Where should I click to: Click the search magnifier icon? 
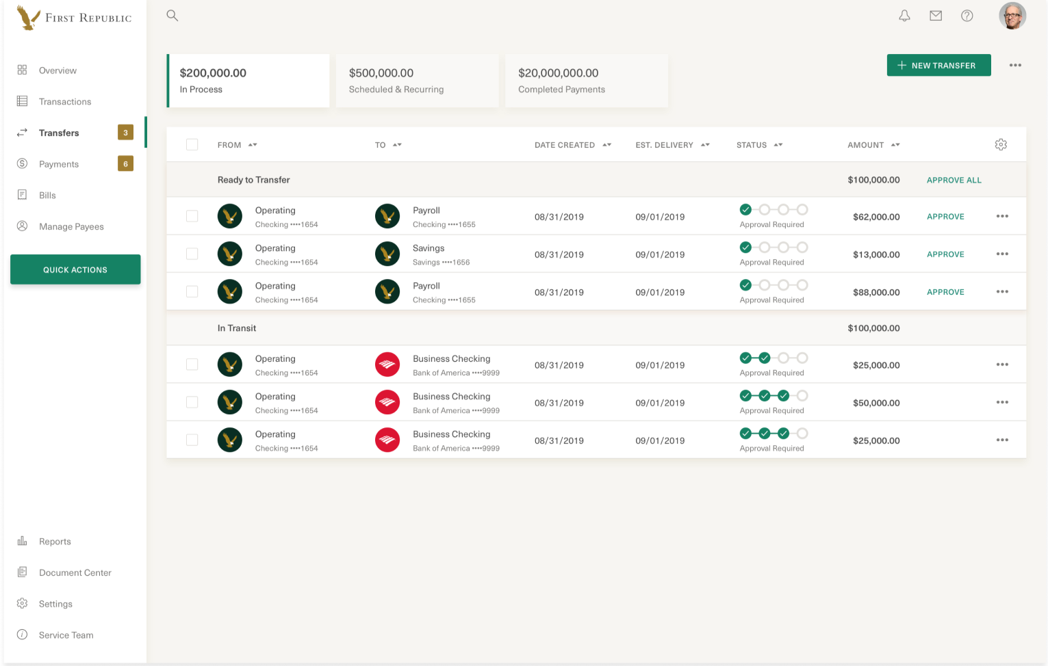pos(172,16)
